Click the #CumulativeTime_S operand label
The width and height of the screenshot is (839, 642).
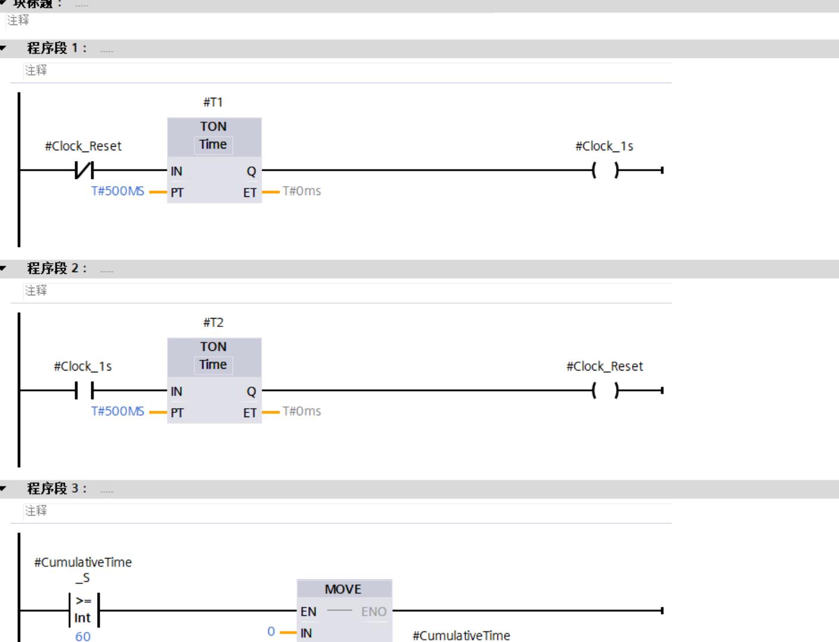[x=83, y=569]
